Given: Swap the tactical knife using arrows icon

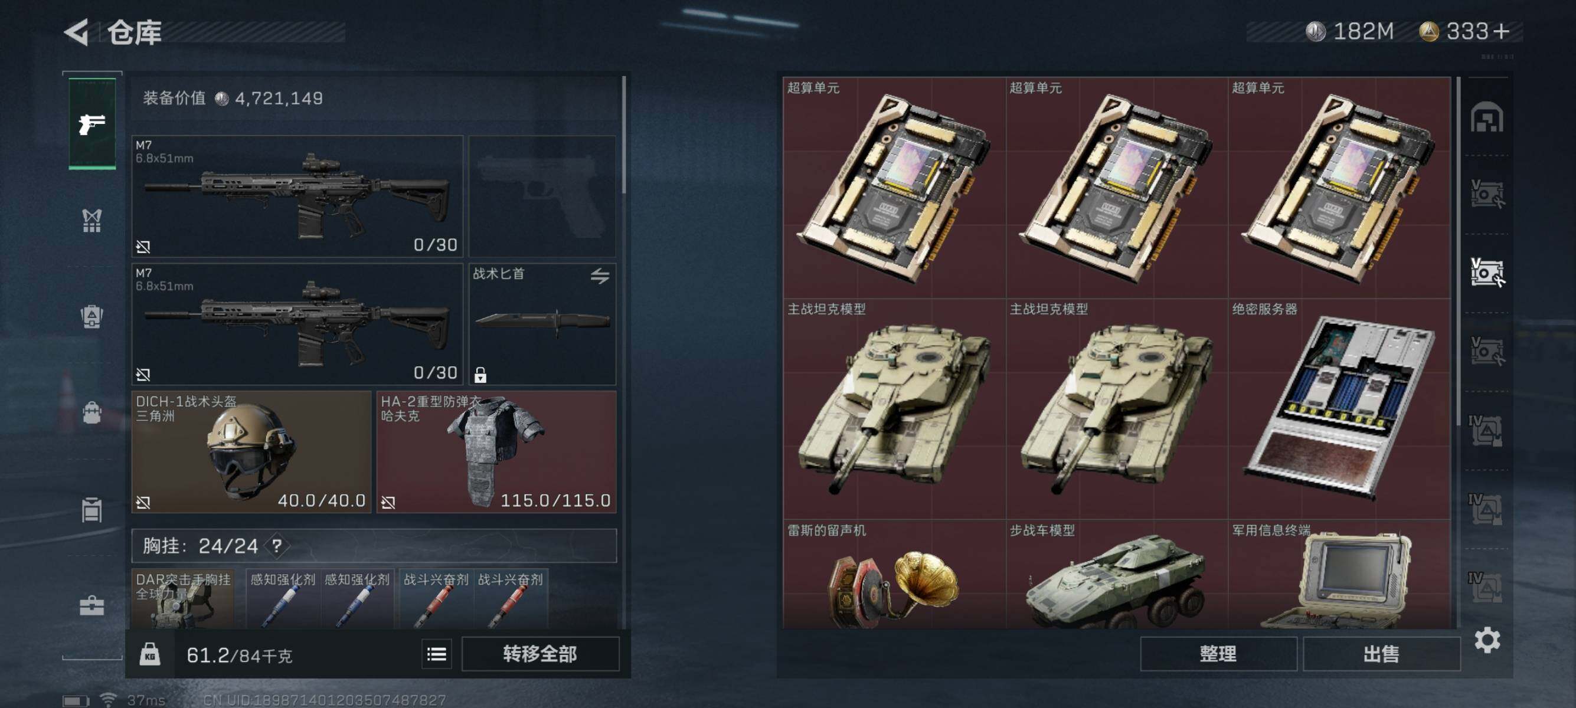Looking at the screenshot, I should pyautogui.click(x=600, y=276).
